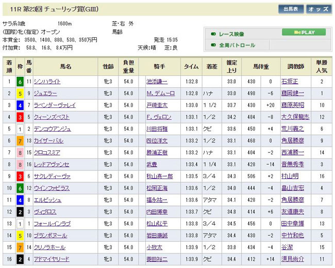
Task: Open the 出馬表 tab button
Action: 291,9
